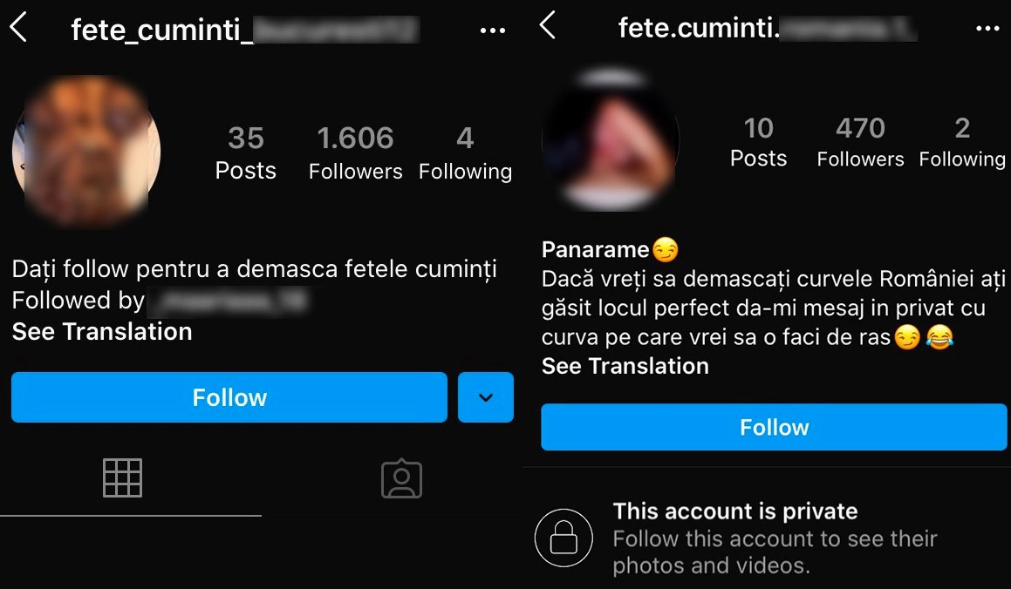Open left profile's See Translation link

(102, 332)
